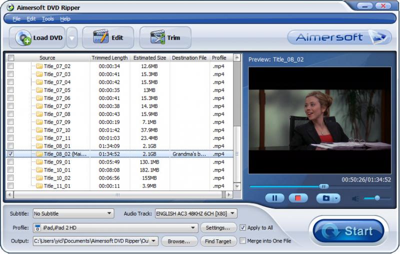Open the Subtitle dropdown
Screen dimensions: 400x254
[x=73, y=213]
